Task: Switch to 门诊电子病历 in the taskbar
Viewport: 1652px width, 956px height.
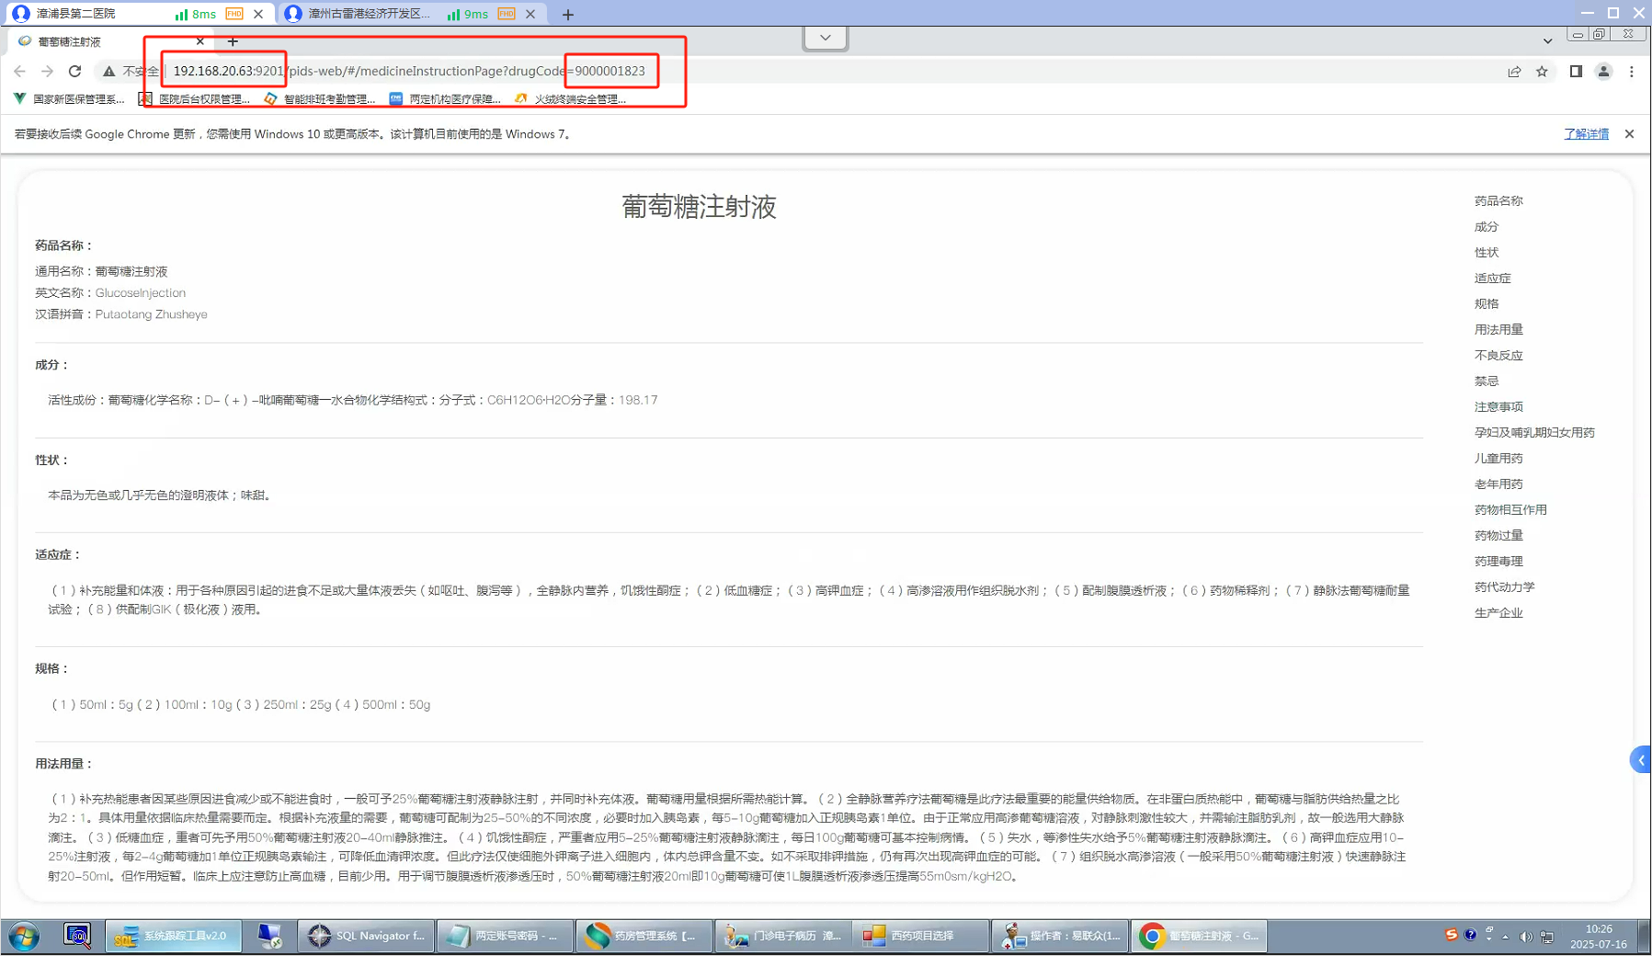Action: tap(782, 936)
